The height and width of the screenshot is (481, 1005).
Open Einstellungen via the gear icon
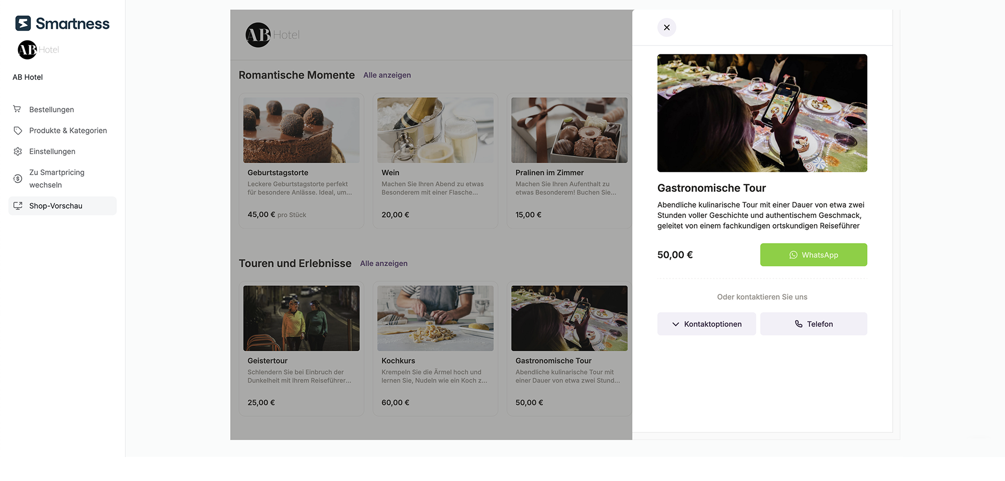[18, 151]
